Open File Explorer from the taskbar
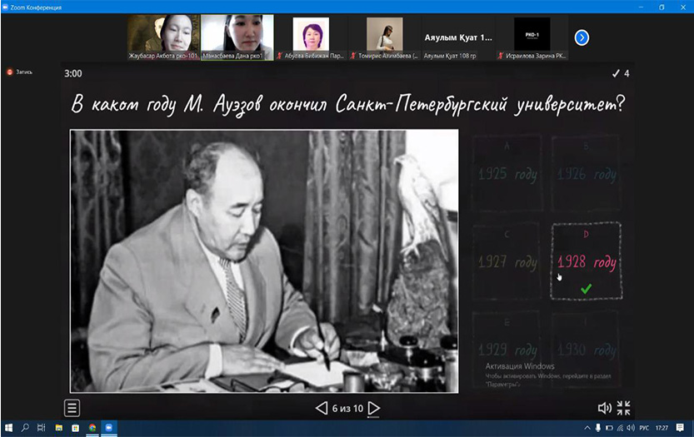 (x=59, y=428)
